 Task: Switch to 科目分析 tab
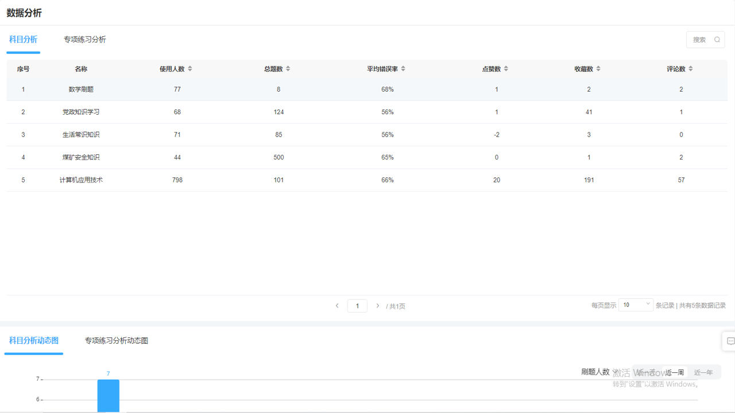24,40
